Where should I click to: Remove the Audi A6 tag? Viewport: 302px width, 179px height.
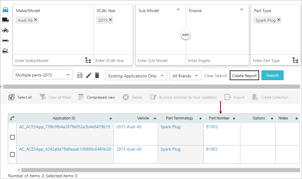[x=36, y=20]
